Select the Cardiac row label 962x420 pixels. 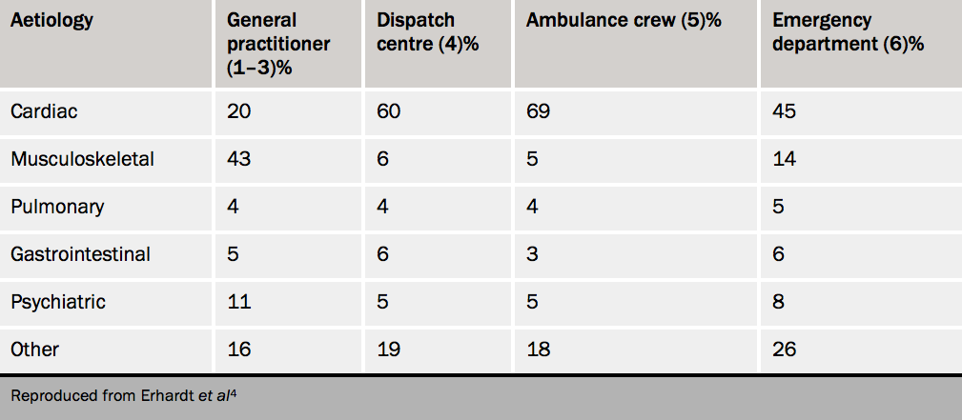click(x=44, y=111)
